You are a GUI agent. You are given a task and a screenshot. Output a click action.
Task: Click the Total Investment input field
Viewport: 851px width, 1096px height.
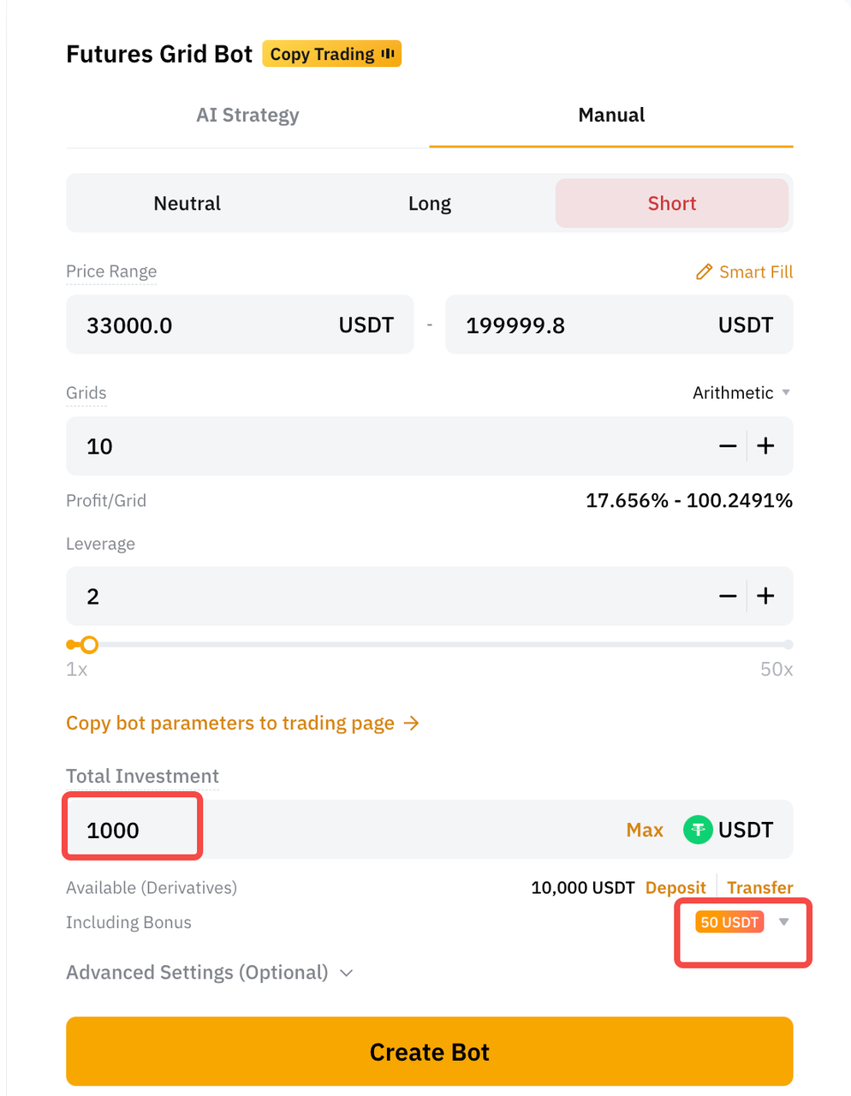coord(342,830)
